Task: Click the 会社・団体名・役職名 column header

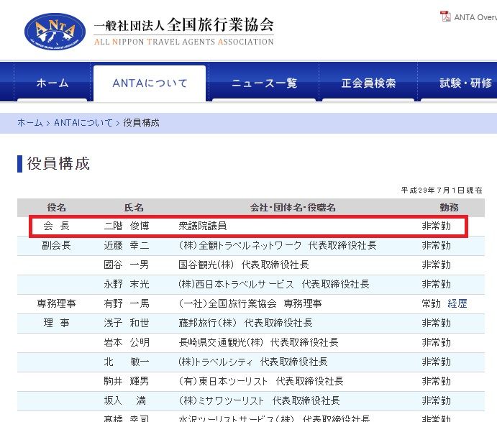Action: click(x=293, y=208)
